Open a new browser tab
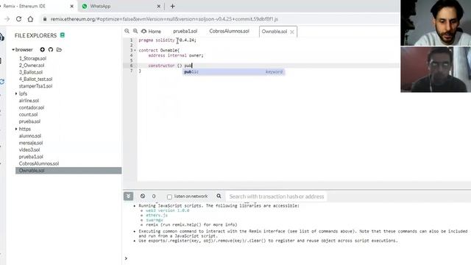The height and width of the screenshot is (265, 471). coord(172,6)
